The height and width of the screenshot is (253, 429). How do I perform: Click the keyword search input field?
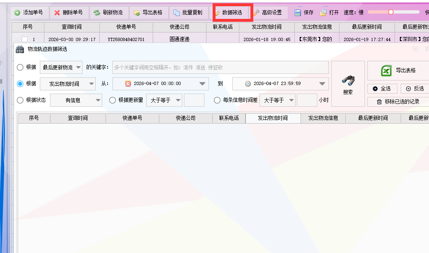click(220, 67)
